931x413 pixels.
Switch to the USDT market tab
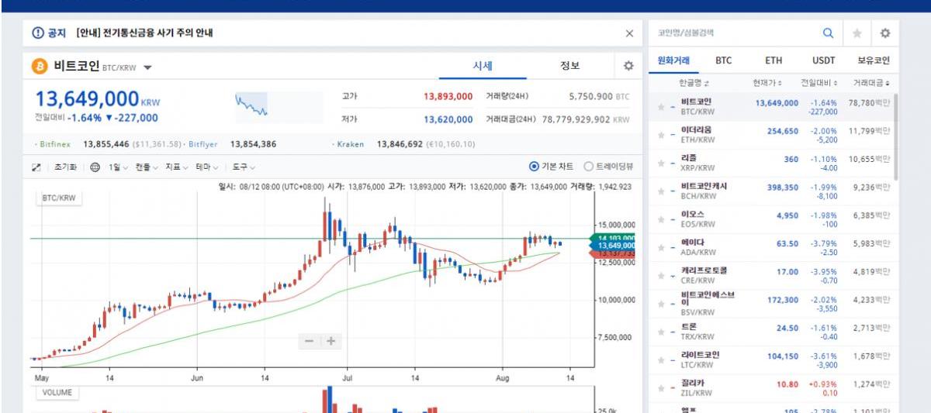pyautogui.click(x=823, y=60)
